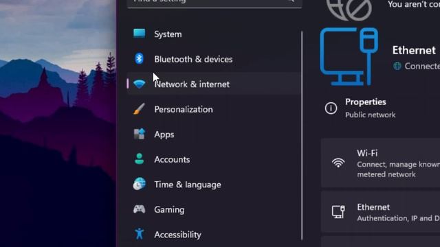
Task: Click the small Ethernet card icon
Action: click(x=338, y=212)
